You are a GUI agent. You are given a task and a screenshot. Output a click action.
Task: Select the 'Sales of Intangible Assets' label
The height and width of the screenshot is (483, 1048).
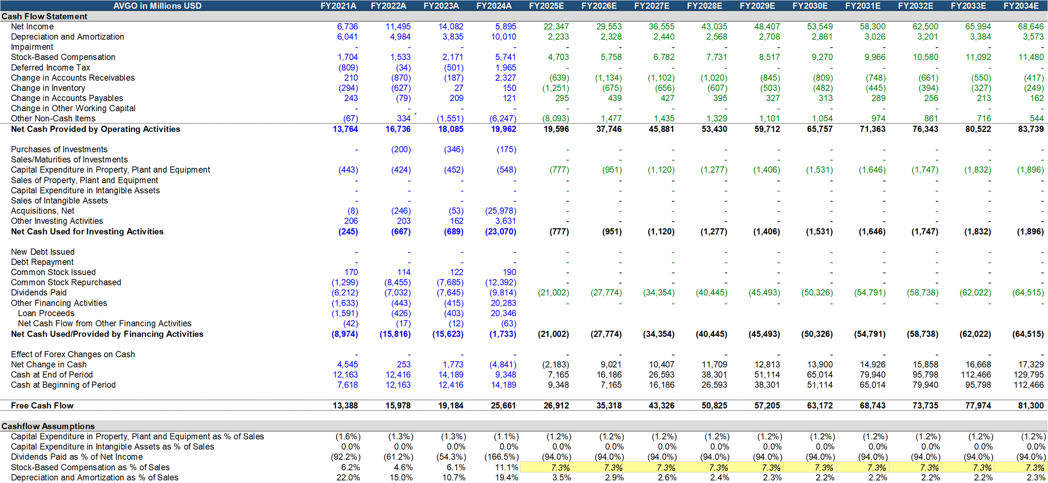pyautogui.click(x=59, y=200)
